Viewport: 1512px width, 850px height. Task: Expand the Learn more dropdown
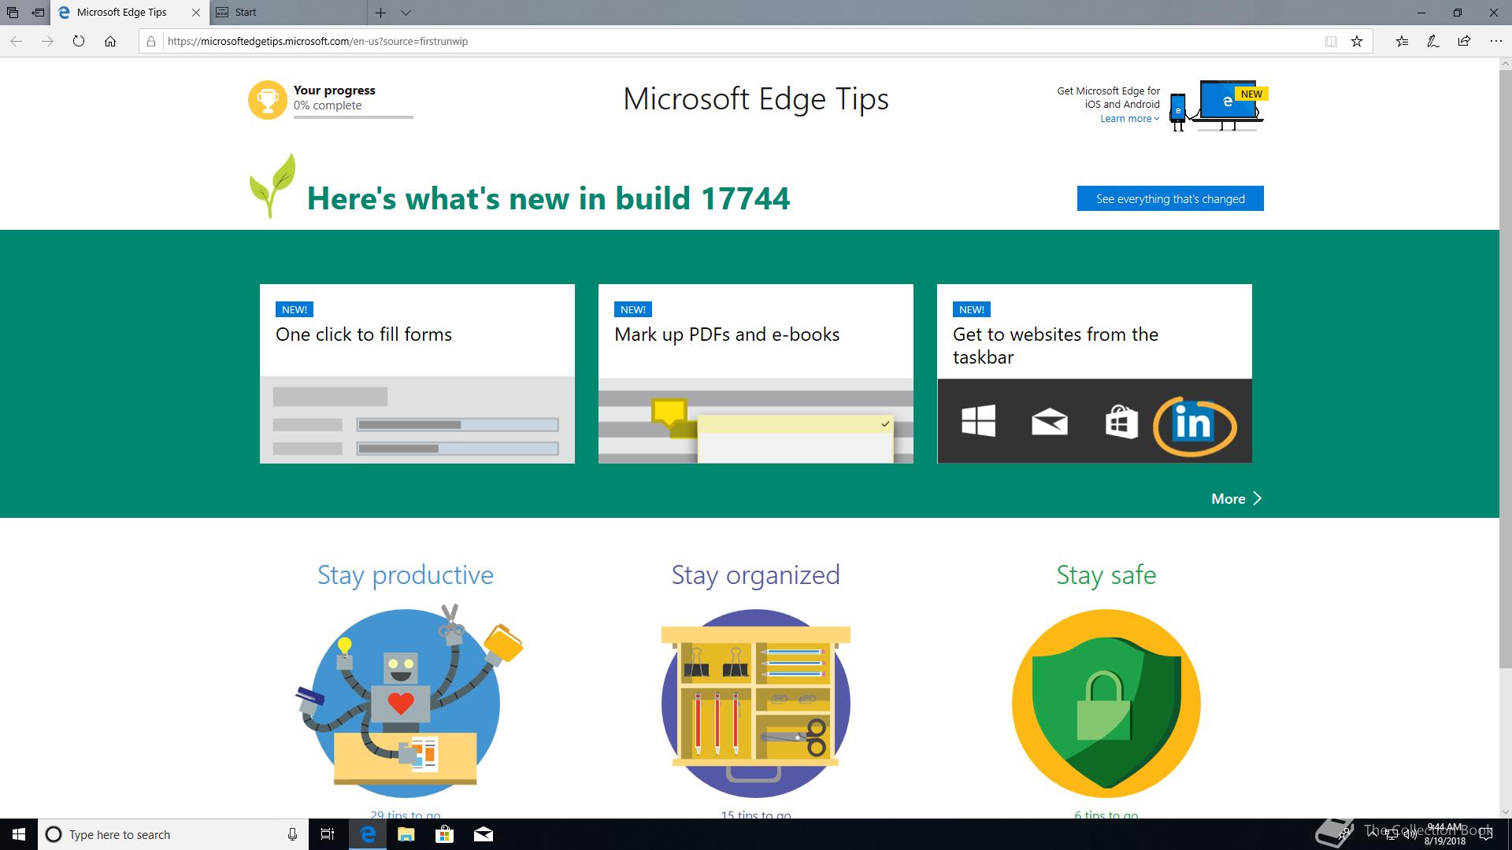pos(1129,119)
